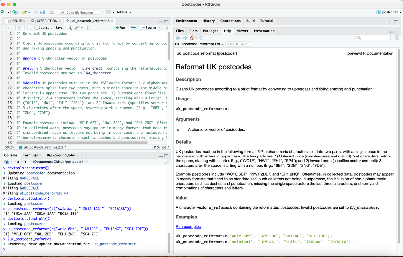Toggle the document outline icon
Viewport: 403px width, 257px height.
pyautogui.click(x=166, y=28)
